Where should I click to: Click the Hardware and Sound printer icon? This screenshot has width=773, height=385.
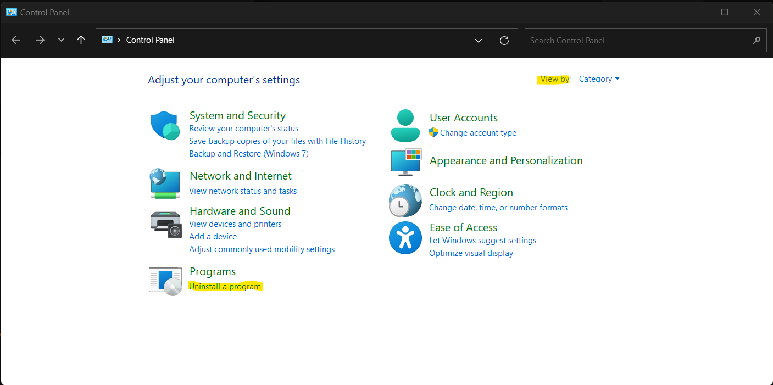(166, 224)
